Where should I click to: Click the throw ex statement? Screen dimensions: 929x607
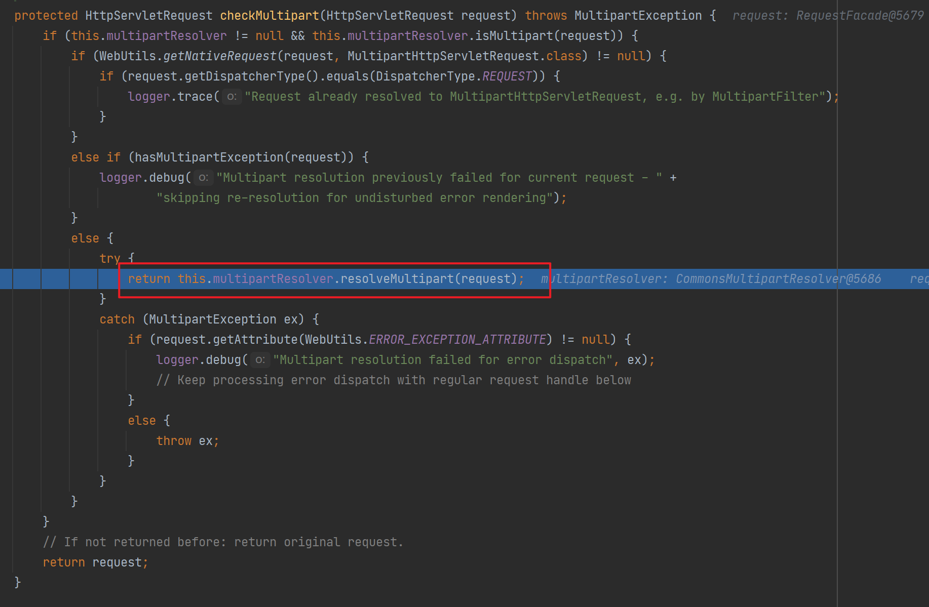pos(187,441)
